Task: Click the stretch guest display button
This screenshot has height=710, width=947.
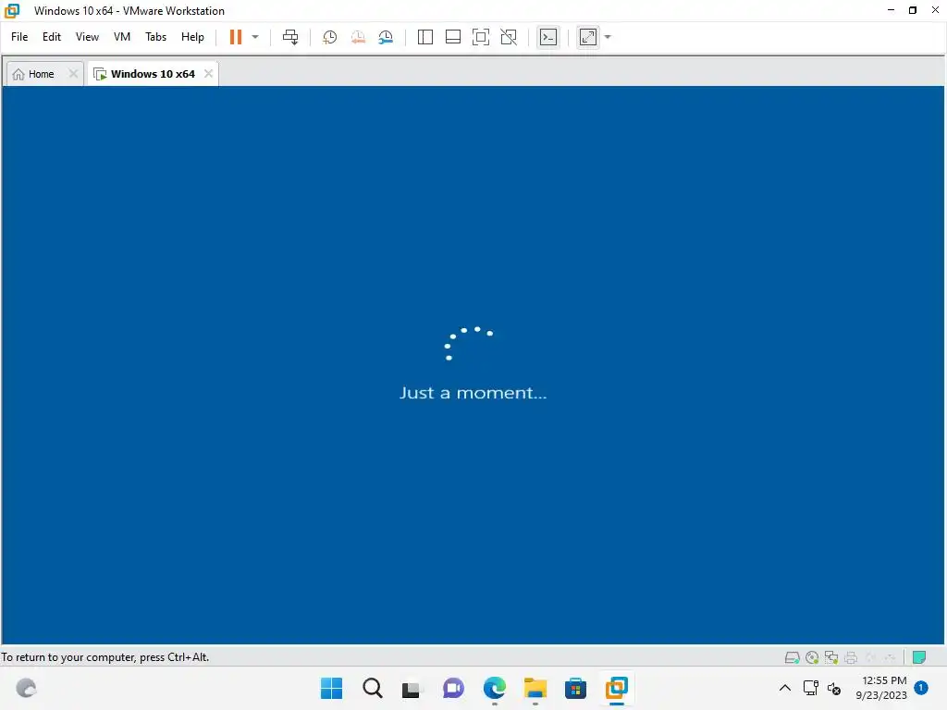Action: 588,37
